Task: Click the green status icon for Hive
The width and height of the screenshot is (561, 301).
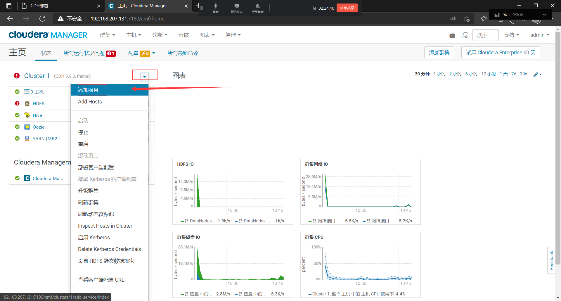Action: pyautogui.click(x=17, y=115)
